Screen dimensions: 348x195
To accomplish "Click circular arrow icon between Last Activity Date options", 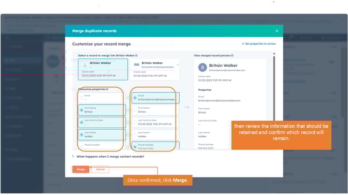I will point(128,122).
